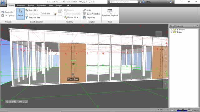Select the 3D-Ansicht viewpoint folder
Viewport: 200px width, 112px height.
pos(181,30)
